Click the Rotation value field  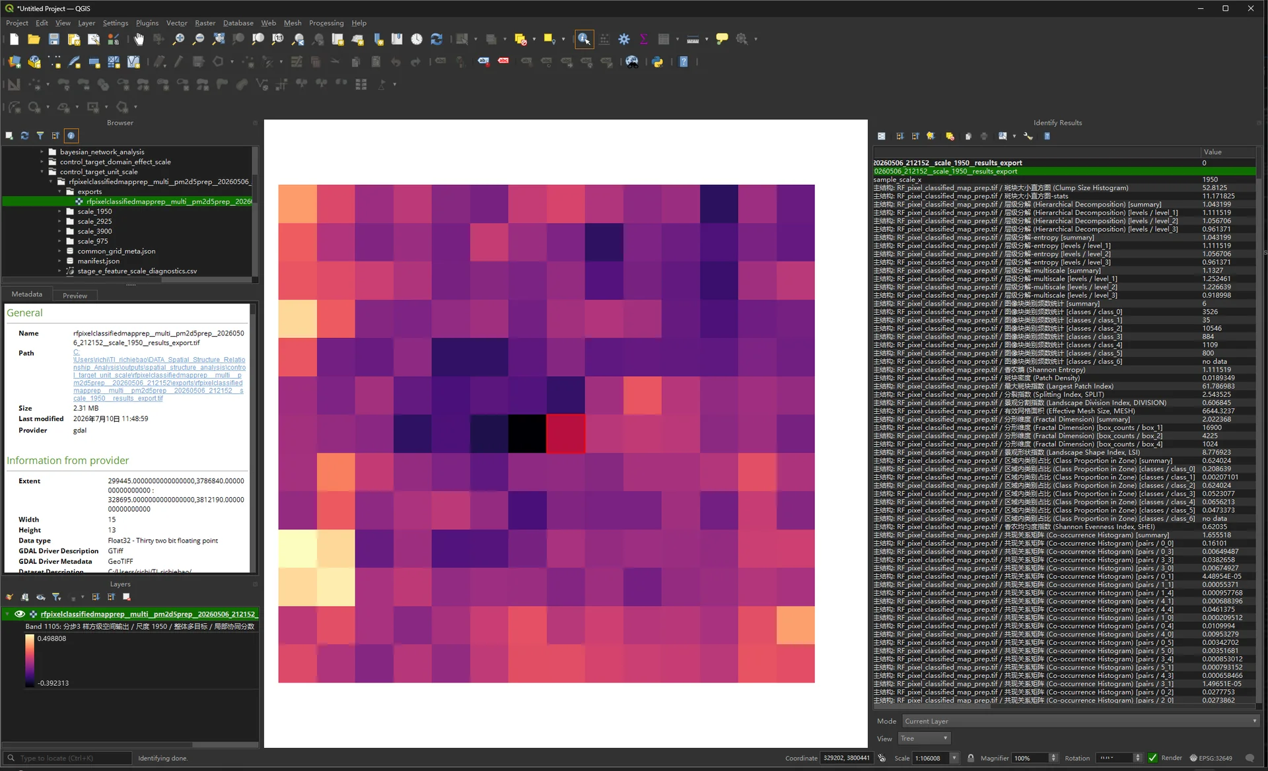point(1113,758)
